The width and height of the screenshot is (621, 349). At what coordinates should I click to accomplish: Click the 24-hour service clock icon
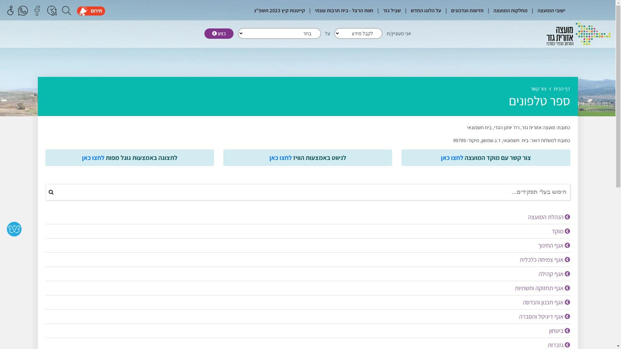(x=52, y=11)
